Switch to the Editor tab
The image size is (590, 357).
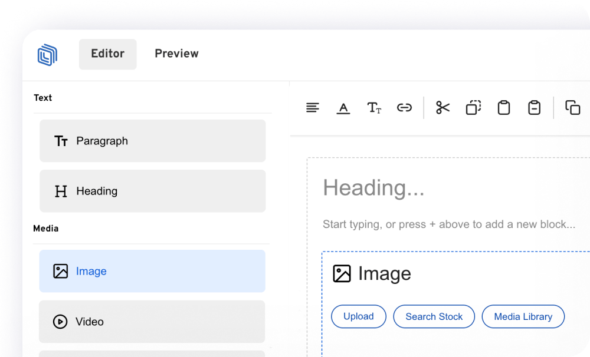click(x=107, y=54)
